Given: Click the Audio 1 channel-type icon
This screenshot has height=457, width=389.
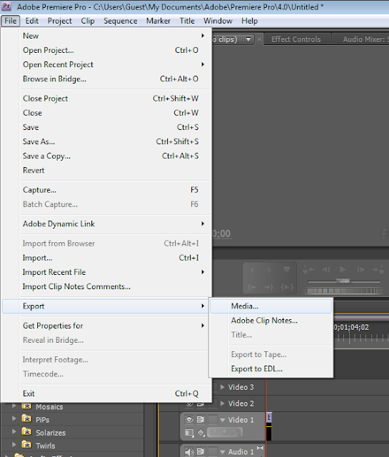Looking at the screenshot, I should 260,448.
